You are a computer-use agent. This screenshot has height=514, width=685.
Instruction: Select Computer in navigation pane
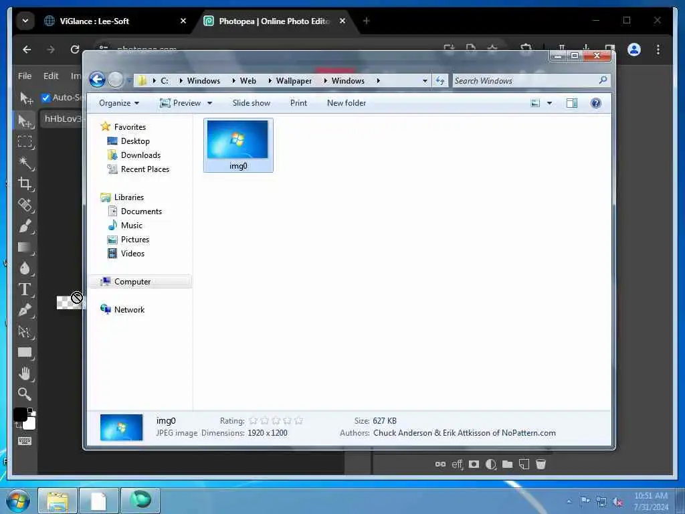pos(140,282)
